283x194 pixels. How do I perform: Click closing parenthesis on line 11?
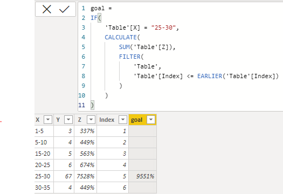(92, 105)
